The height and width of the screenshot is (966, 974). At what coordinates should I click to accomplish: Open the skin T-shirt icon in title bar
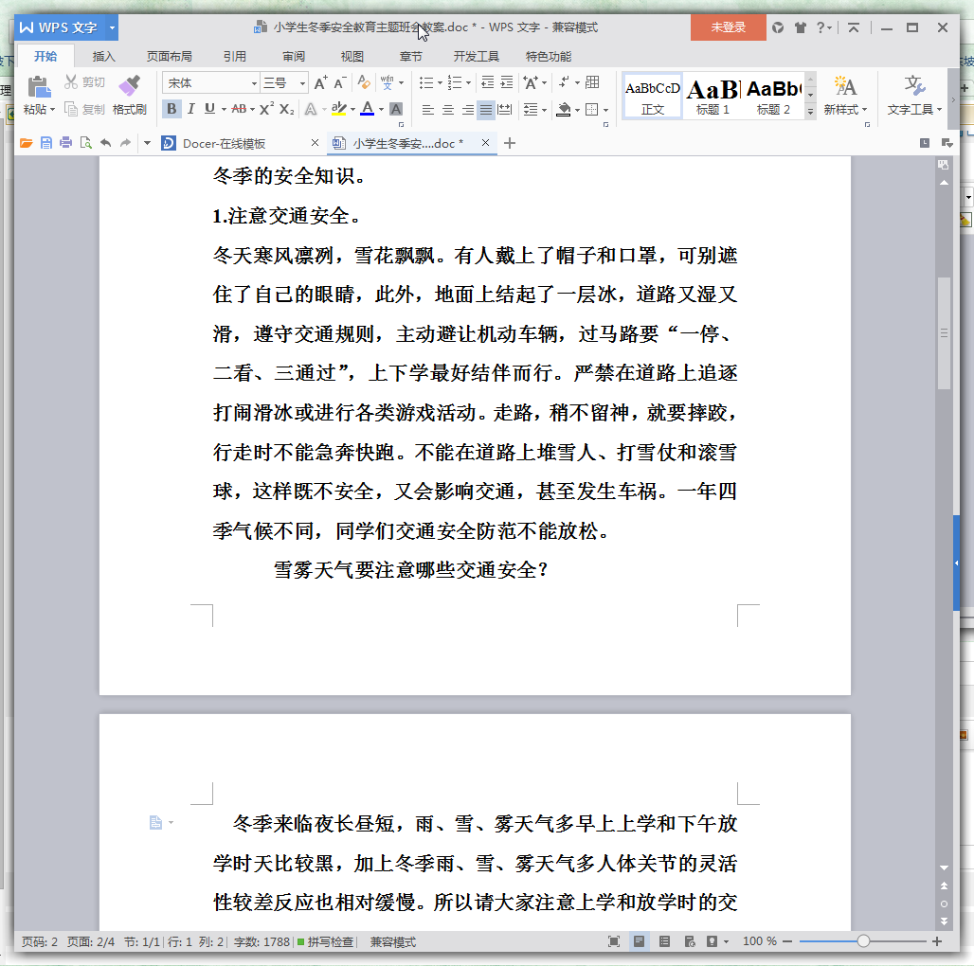(800, 27)
